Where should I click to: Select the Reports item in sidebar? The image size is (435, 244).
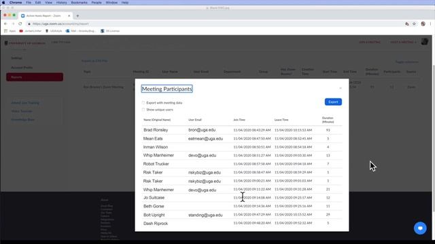[x=35, y=77]
